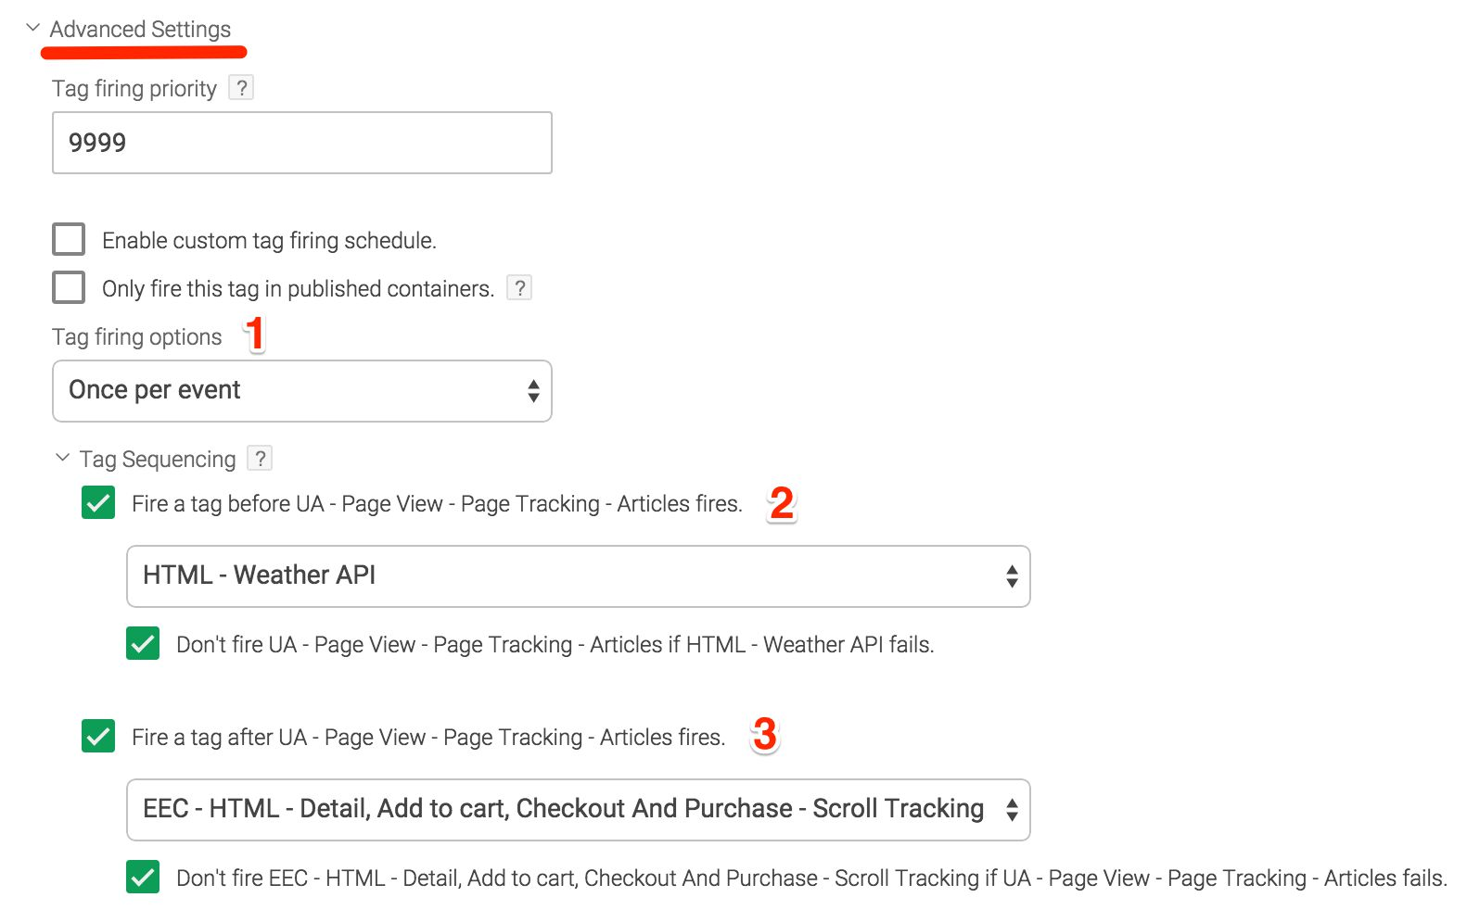Image resolution: width=1467 pixels, height=910 pixels.
Task: Enable custom tag firing schedule checkbox
Action: 70,239
